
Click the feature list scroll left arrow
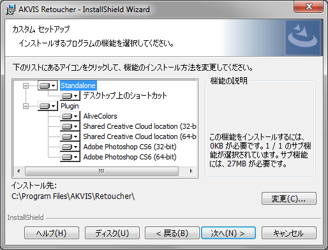pos(19,171)
